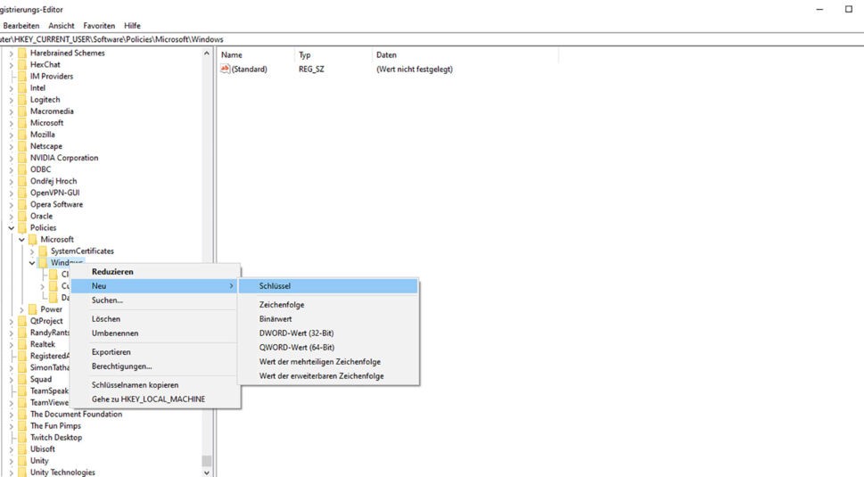This screenshot has width=864, height=477.
Task: Click the QtProject folder icon
Action: coord(22,321)
